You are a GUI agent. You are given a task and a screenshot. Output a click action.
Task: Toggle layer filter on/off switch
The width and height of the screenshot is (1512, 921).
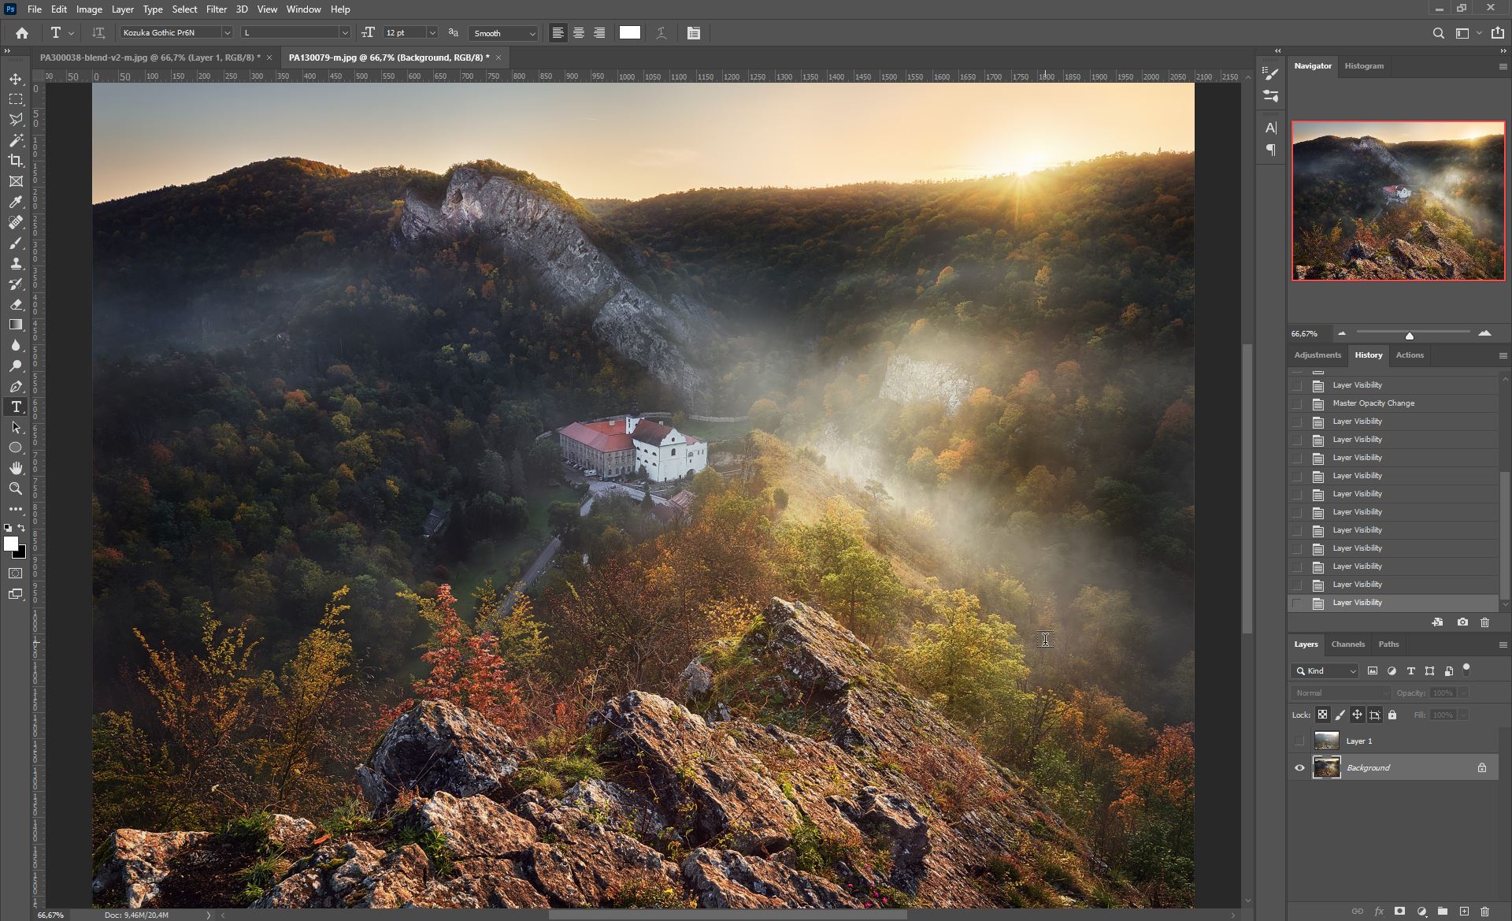tap(1466, 670)
